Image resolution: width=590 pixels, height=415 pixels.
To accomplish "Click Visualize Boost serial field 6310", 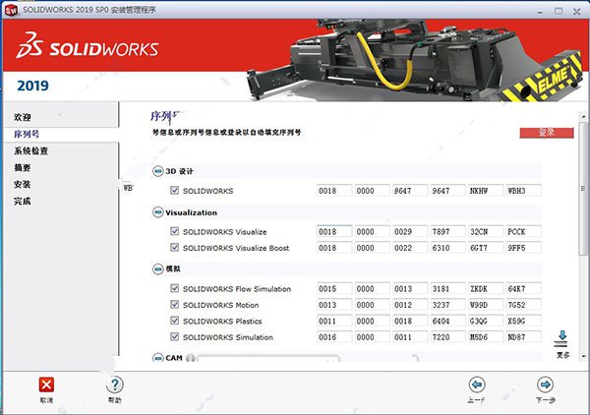I will tap(447, 248).
